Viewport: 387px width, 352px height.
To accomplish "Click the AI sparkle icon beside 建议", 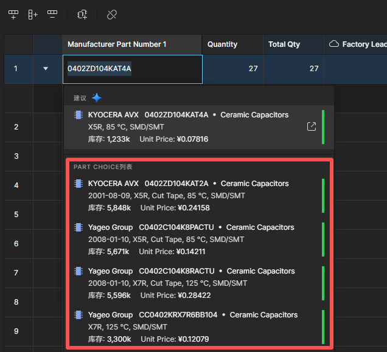I will 97,98.
